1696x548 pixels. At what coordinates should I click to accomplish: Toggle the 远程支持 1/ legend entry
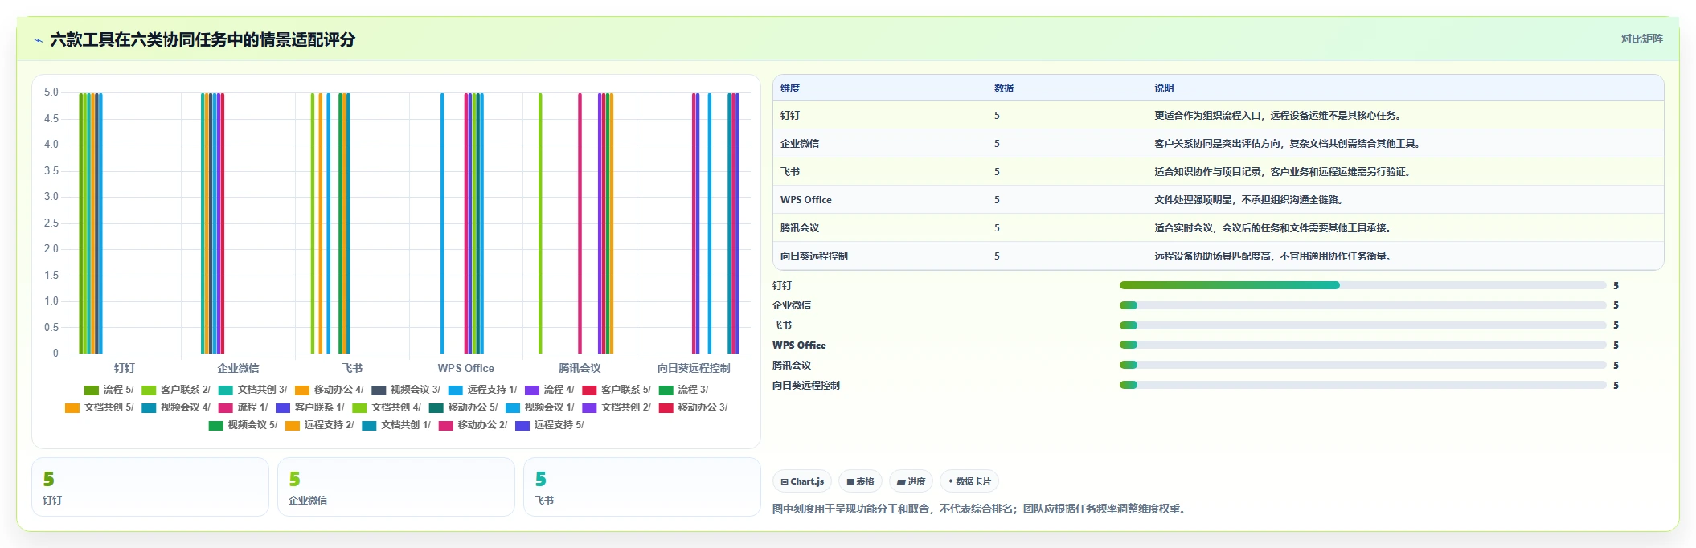pos(482,390)
